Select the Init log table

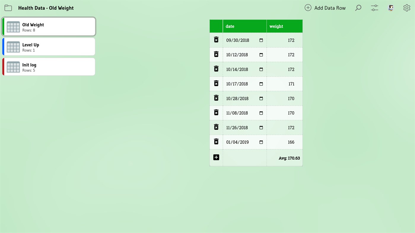(x=49, y=67)
